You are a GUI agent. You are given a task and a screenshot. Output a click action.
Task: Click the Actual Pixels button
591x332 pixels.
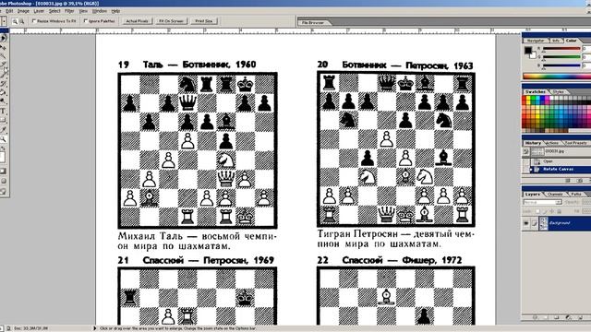coord(138,21)
